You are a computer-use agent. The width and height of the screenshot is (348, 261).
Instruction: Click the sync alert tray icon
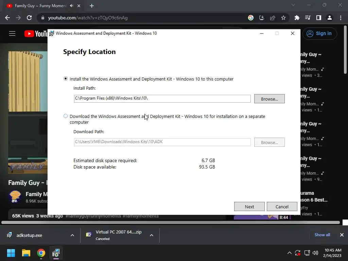[x=298, y=253]
